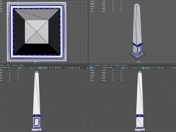Toggle Wireframe on Shaded in bottom-right panel
Image resolution: width=176 pixels, height=132 pixels.
148,68
